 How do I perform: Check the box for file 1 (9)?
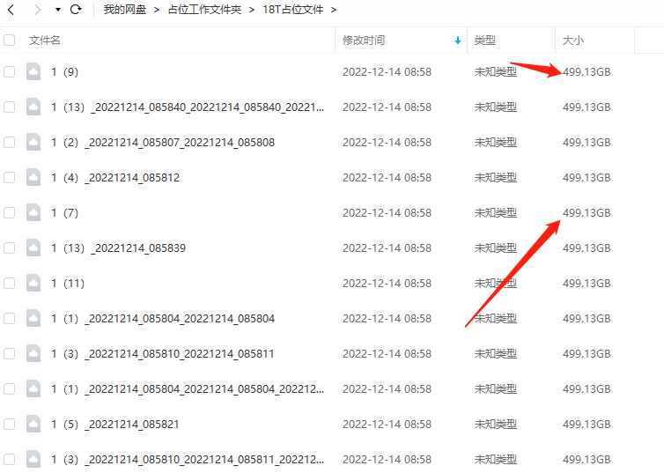click(10, 72)
